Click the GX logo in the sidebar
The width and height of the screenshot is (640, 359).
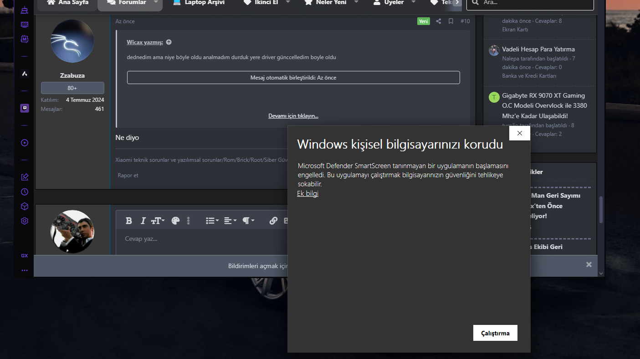(x=25, y=256)
